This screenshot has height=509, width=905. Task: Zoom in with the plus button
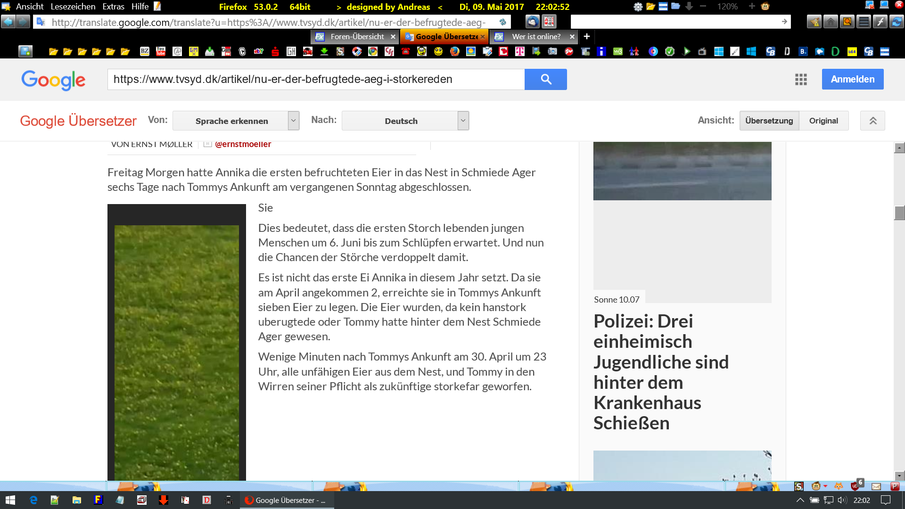[752, 7]
